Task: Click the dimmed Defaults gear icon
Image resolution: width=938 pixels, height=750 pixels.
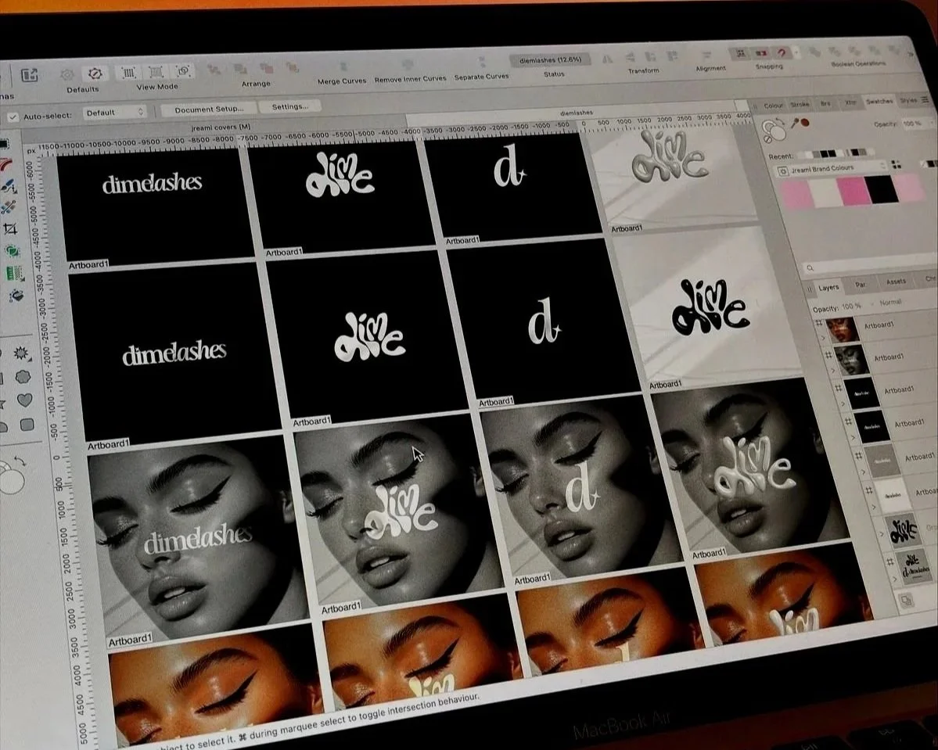Action: (67, 75)
